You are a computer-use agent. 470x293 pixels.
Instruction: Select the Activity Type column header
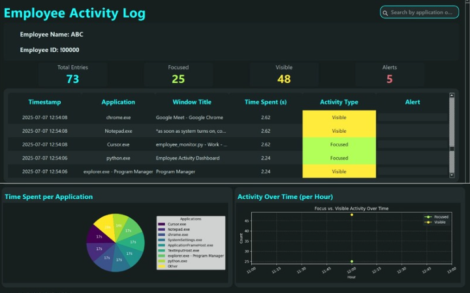[x=339, y=102]
